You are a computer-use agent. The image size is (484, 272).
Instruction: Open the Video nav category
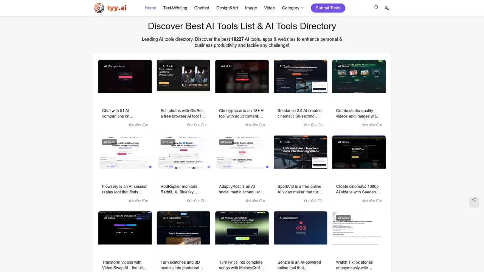click(270, 8)
